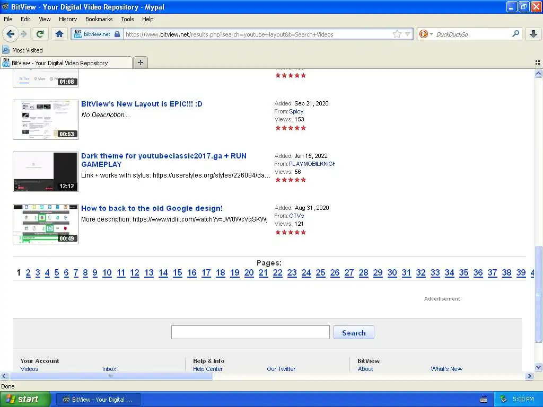Click the DuckDuckGo search field

pyautogui.click(x=472, y=34)
